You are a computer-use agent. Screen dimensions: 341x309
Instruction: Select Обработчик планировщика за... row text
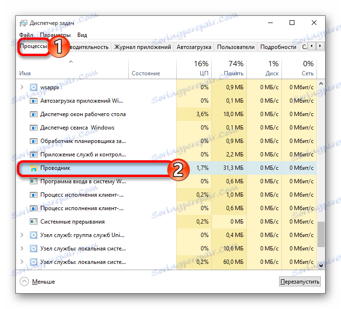point(83,141)
